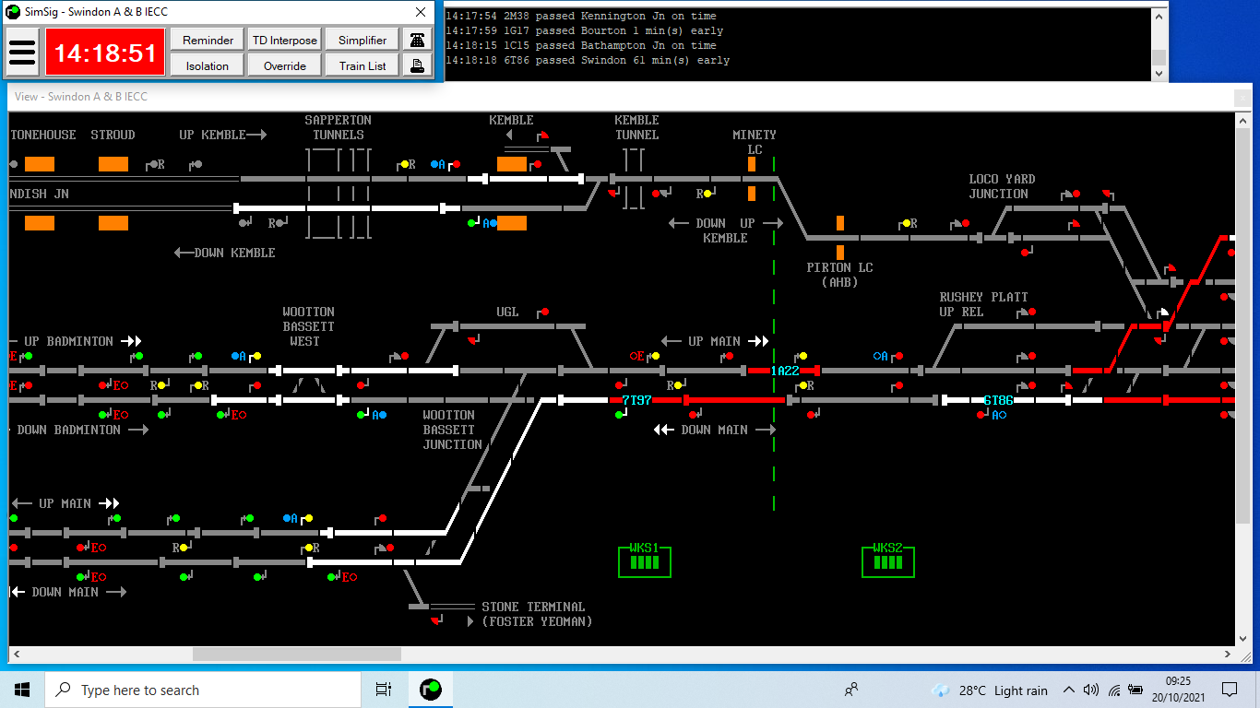
Task: Click the SAPPERTON TUNNELS label
Action: point(339,127)
